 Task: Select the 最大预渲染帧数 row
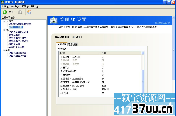pyautogui.click(x=100, y=71)
